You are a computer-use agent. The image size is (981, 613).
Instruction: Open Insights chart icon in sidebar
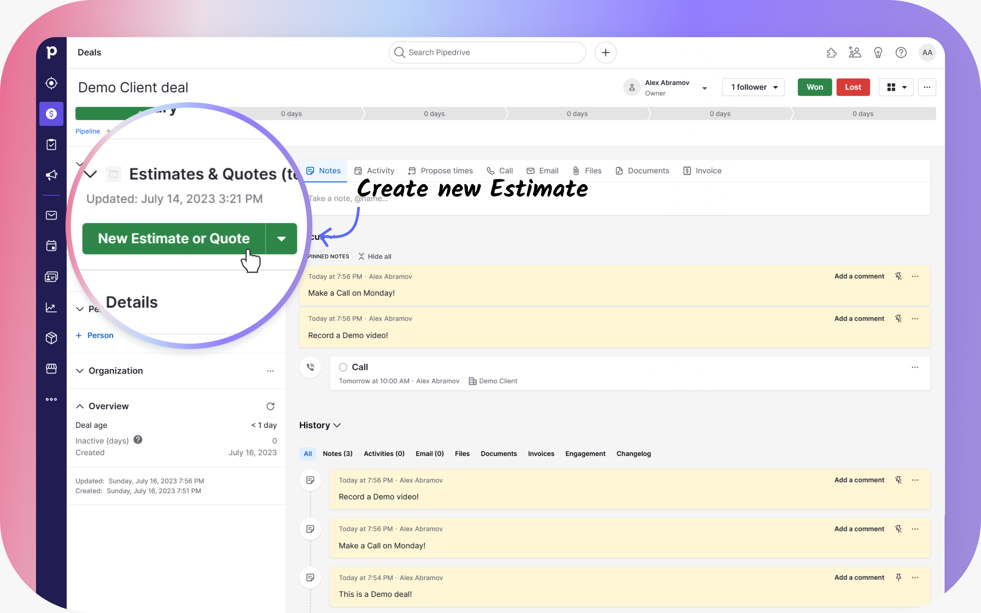click(x=51, y=307)
